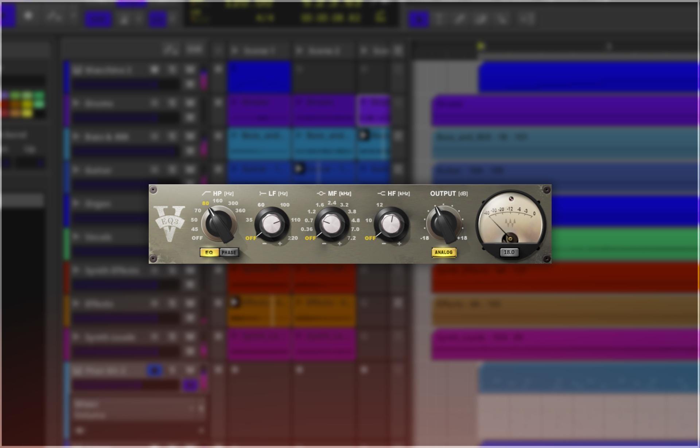Click the minus sign under LF knob
The image size is (700, 448).
[x=264, y=243]
